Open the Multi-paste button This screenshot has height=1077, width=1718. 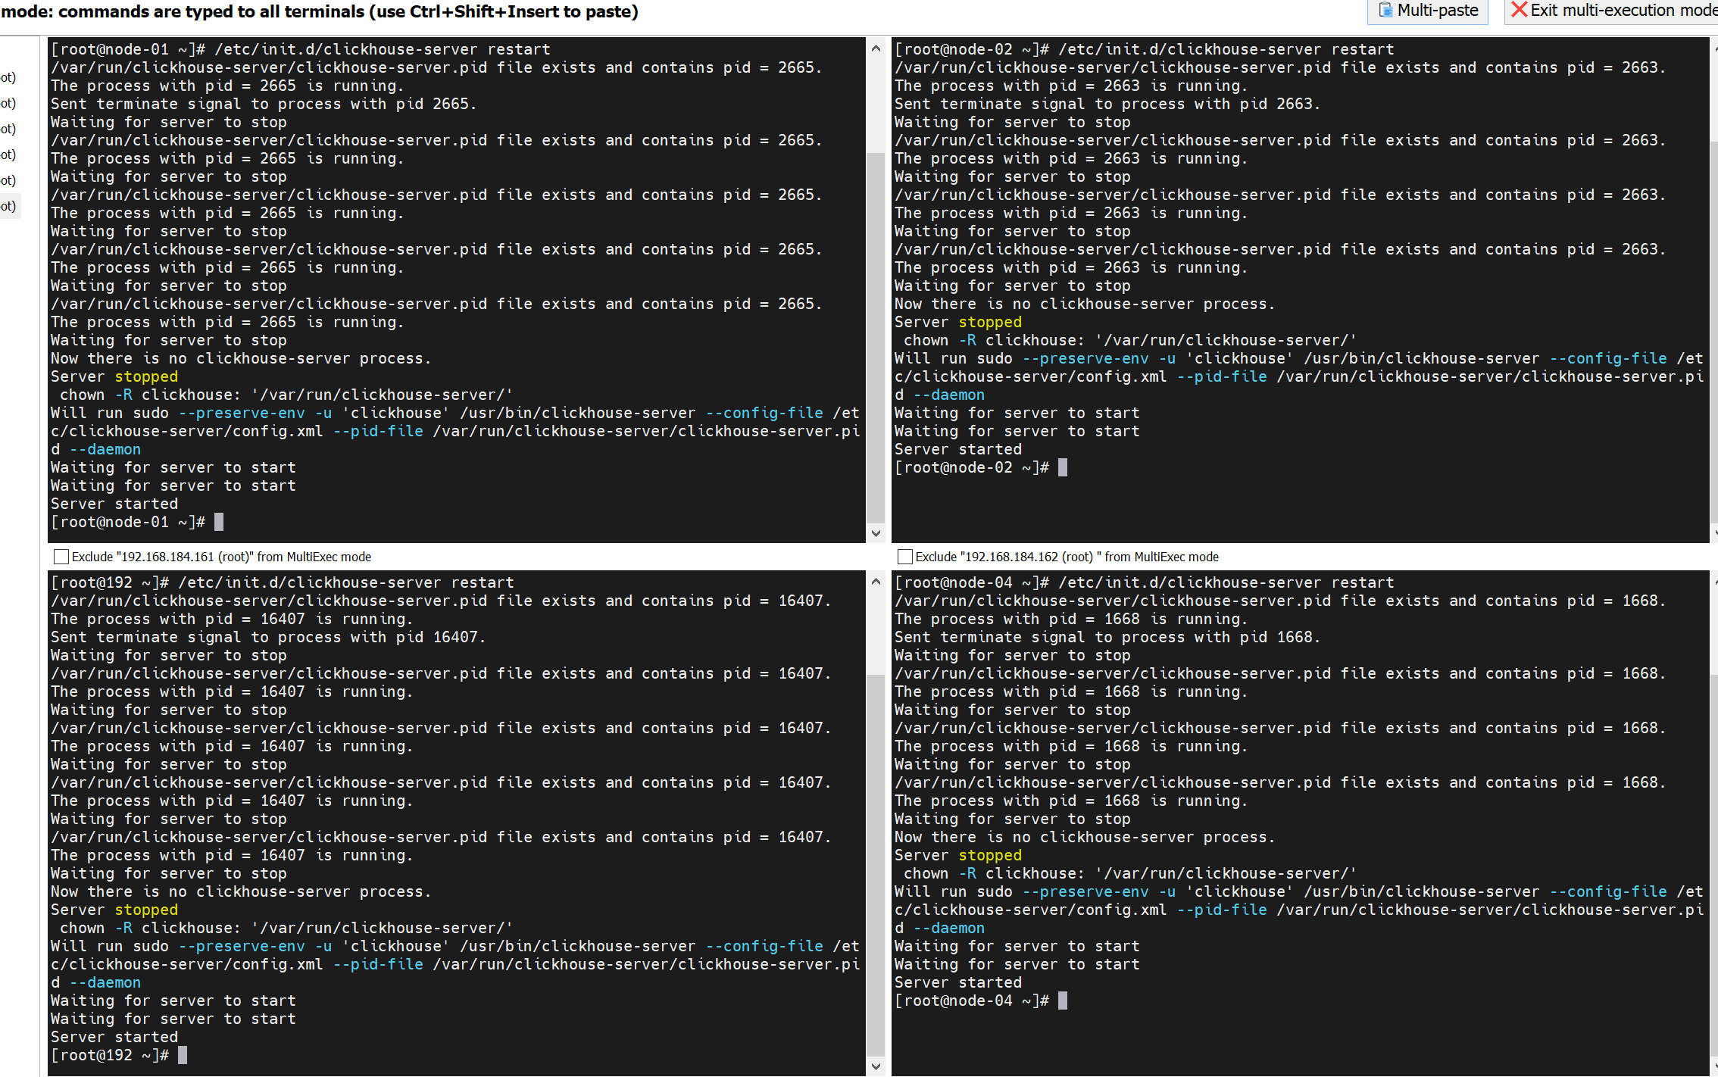1428,11
